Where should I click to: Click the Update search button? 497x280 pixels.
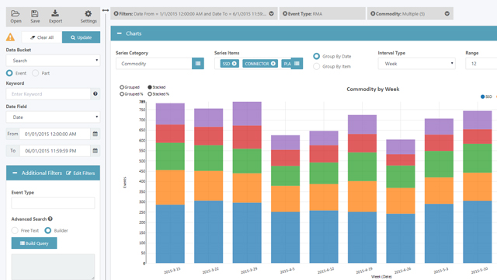coord(81,37)
